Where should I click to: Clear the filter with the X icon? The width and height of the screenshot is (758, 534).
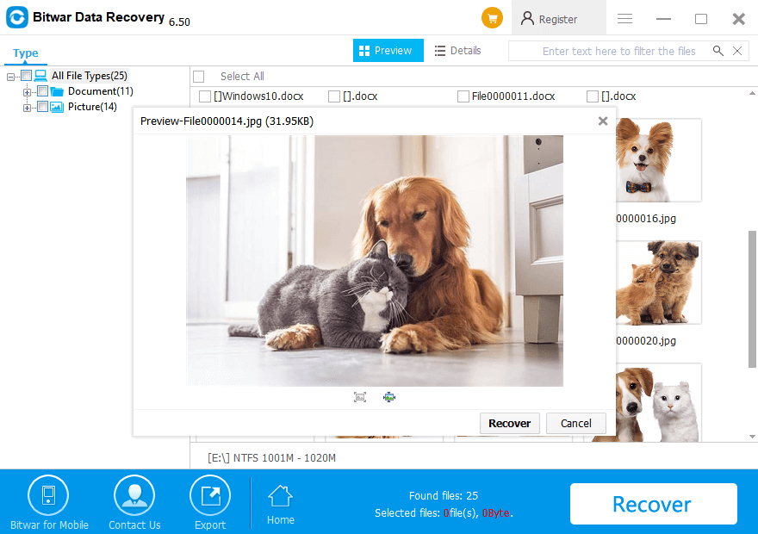737,51
